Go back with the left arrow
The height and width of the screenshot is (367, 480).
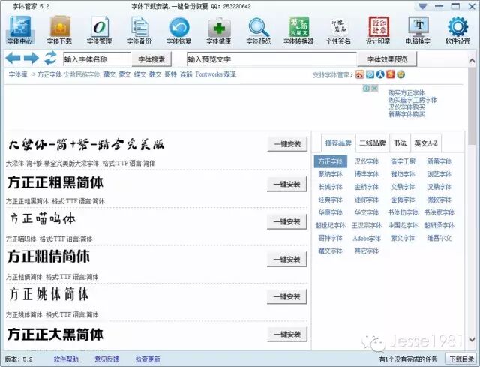(x=13, y=58)
